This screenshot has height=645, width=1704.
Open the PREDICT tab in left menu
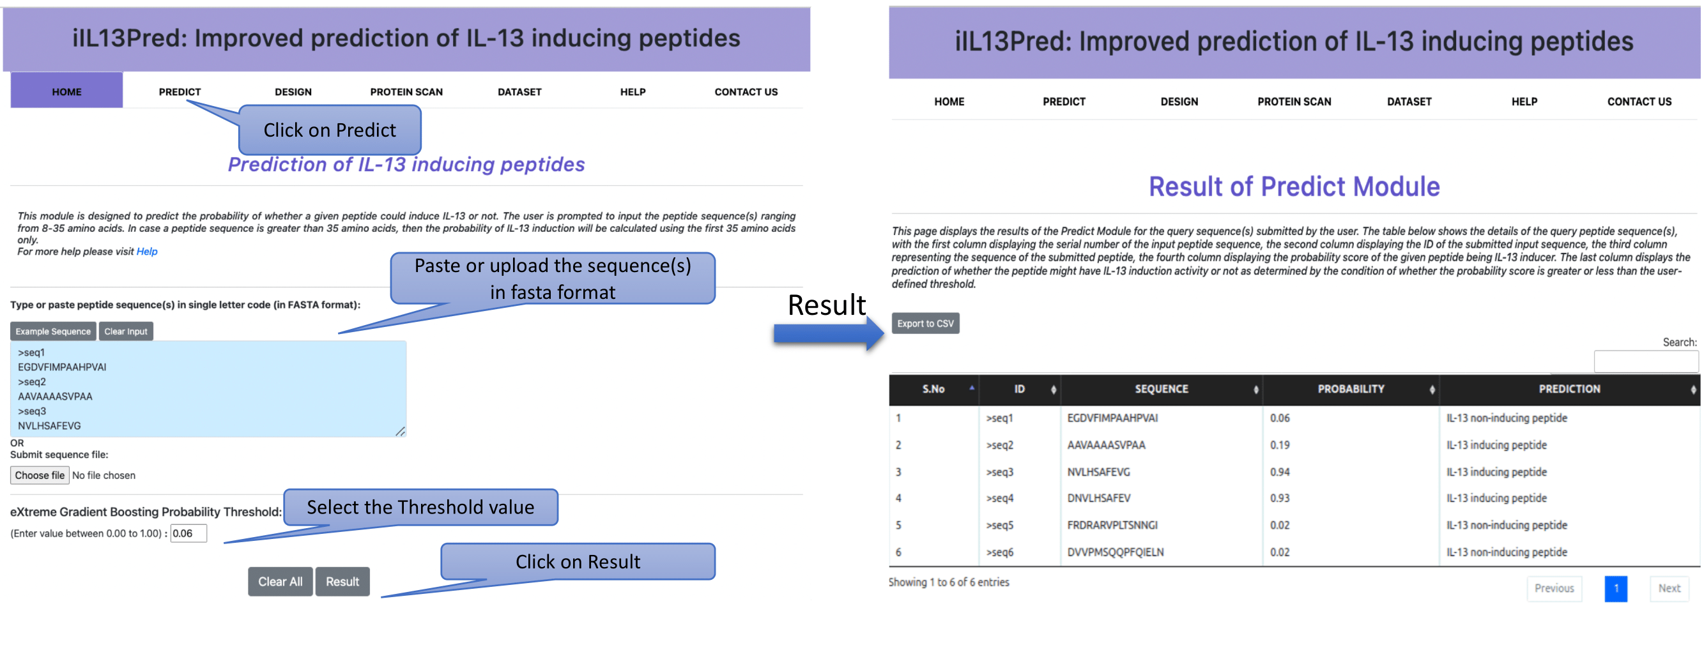pos(180,92)
